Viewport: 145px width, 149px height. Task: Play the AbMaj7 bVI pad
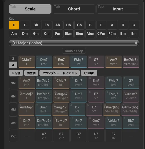point(114,123)
